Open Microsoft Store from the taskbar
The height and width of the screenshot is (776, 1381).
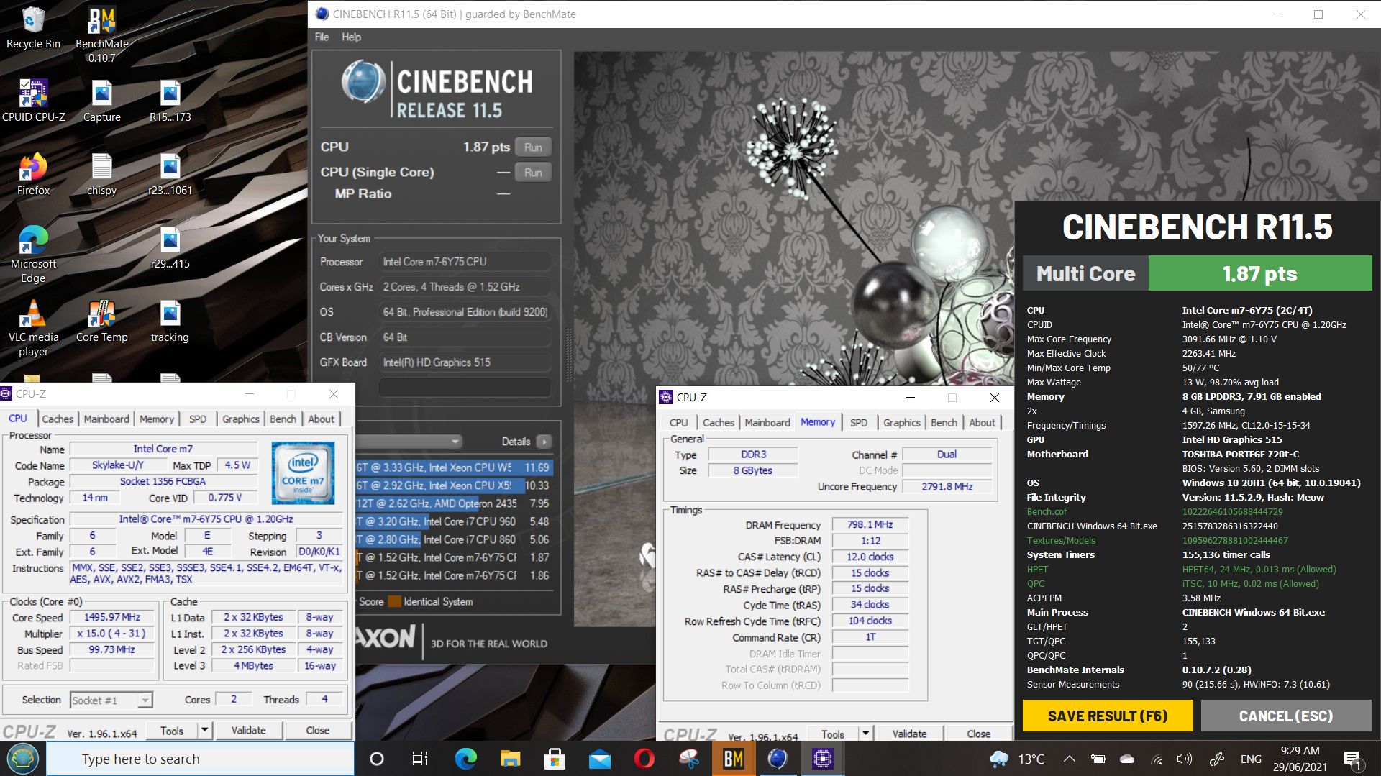pos(555,758)
